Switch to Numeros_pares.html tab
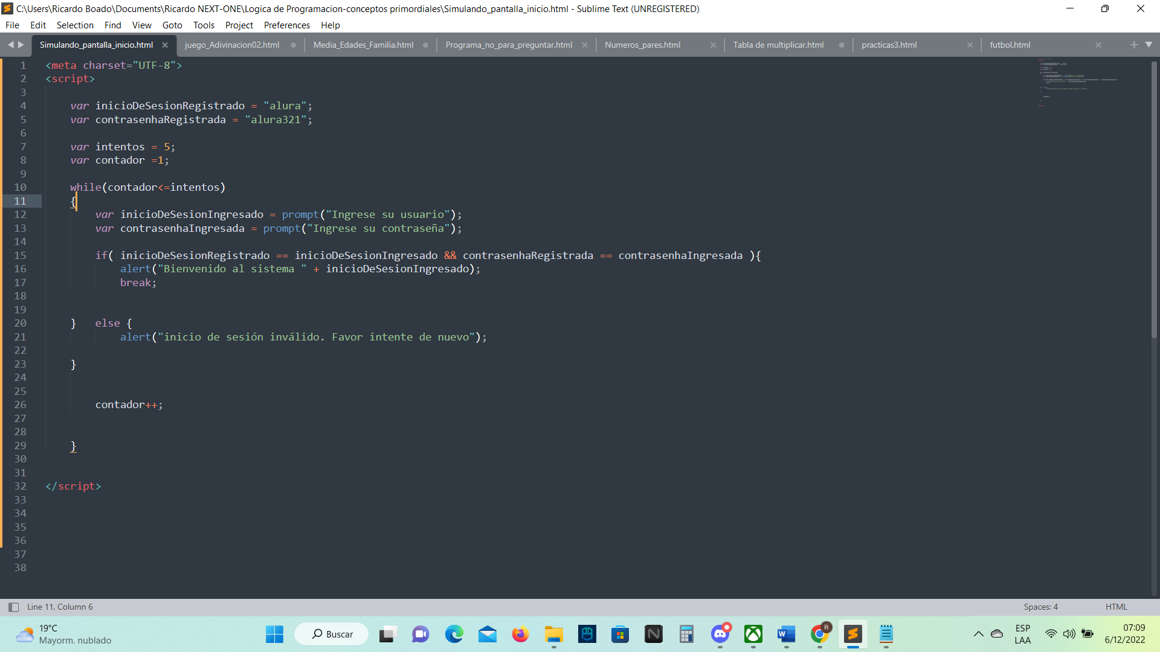The width and height of the screenshot is (1160, 652). tap(642, 45)
